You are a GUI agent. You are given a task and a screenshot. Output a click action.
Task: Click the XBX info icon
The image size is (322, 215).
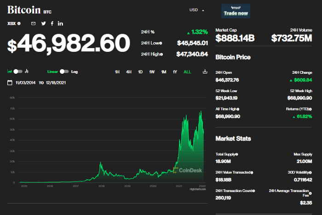click(x=19, y=23)
